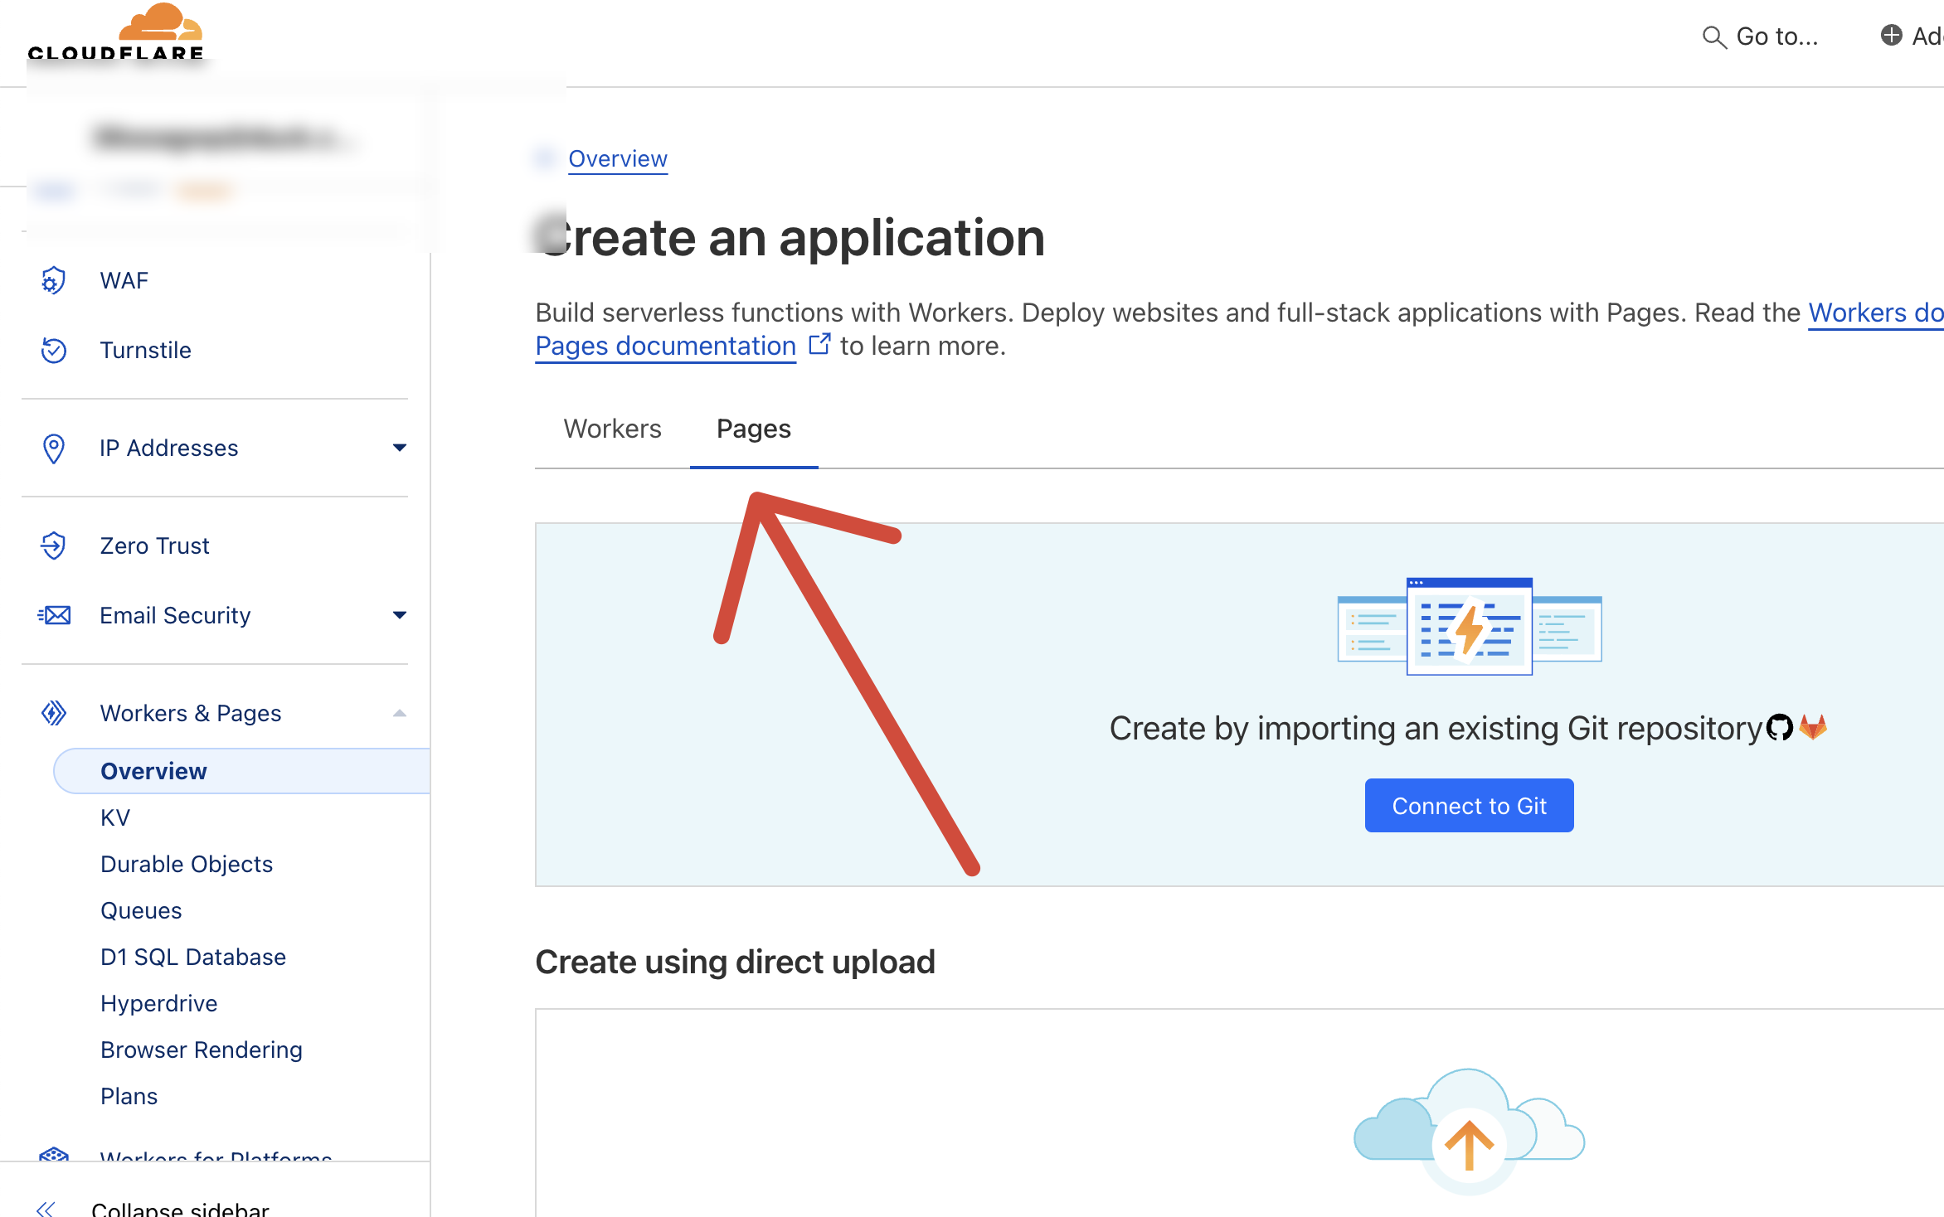
Task: Select the Pages tab
Action: 753,429
